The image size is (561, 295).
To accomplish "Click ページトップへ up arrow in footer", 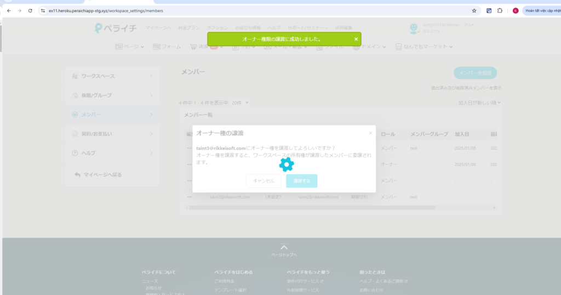I will 283,248.
